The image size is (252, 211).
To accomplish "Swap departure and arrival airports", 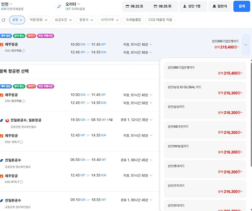I will pyautogui.click(x=59, y=6).
